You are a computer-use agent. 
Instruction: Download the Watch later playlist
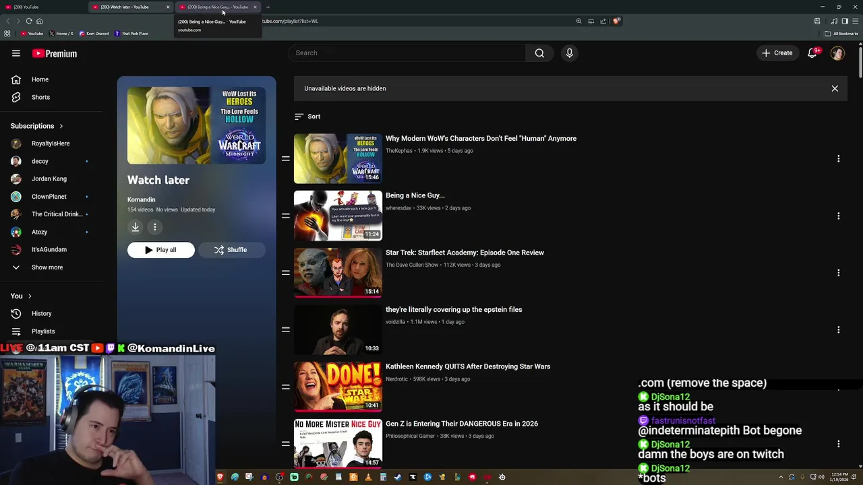pos(136,227)
